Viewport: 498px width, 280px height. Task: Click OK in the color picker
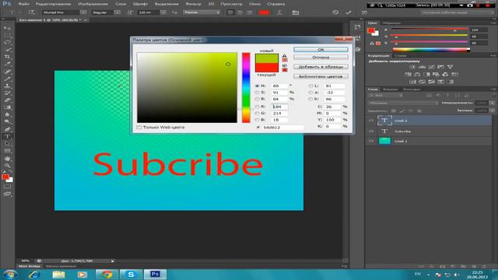(321, 50)
